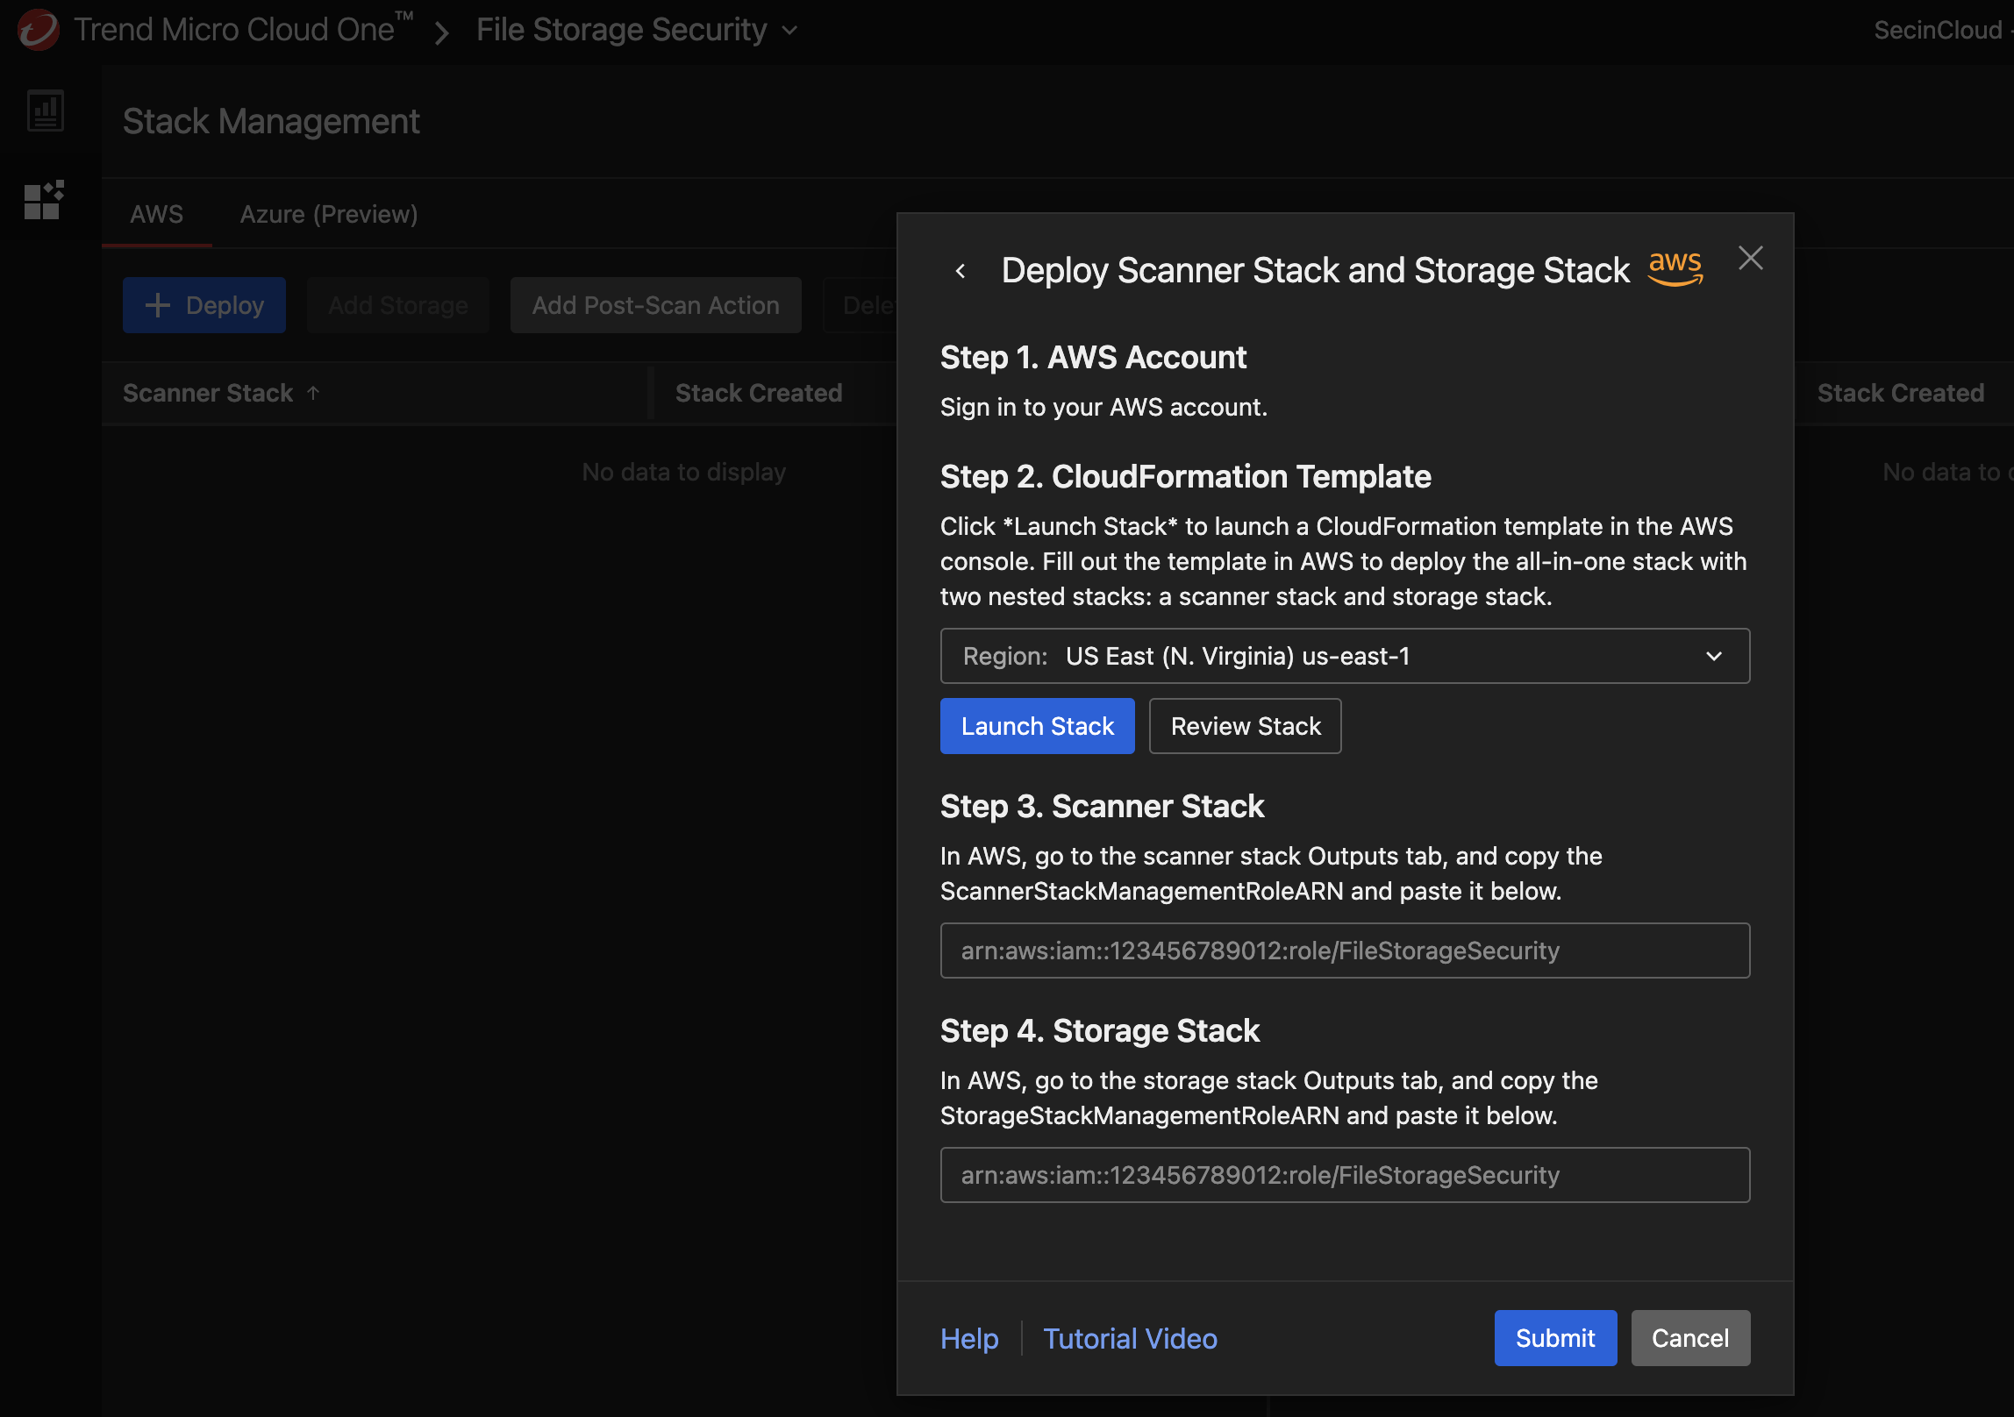Submit the stack deployment form

(x=1554, y=1338)
